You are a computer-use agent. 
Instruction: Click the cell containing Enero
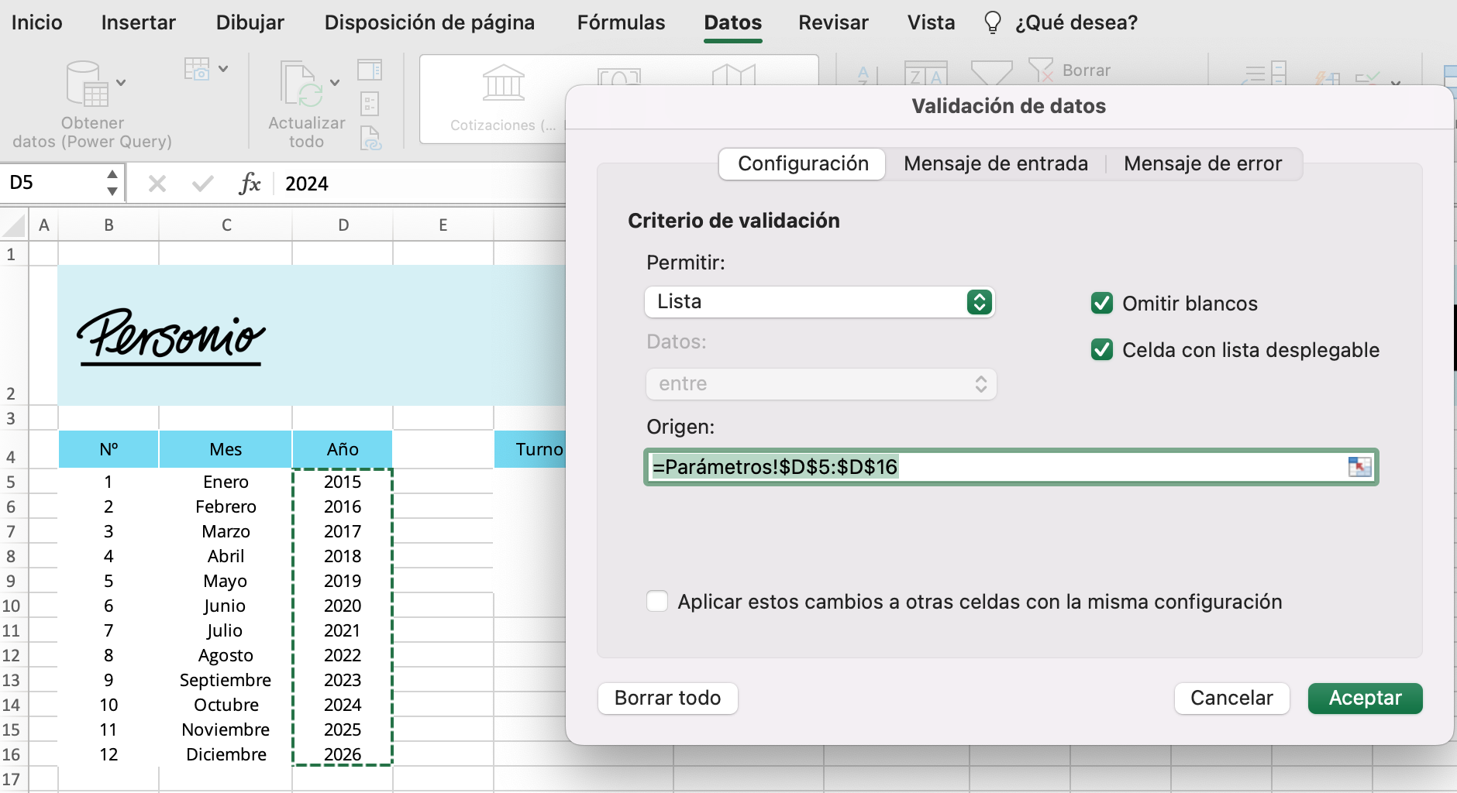tap(226, 482)
